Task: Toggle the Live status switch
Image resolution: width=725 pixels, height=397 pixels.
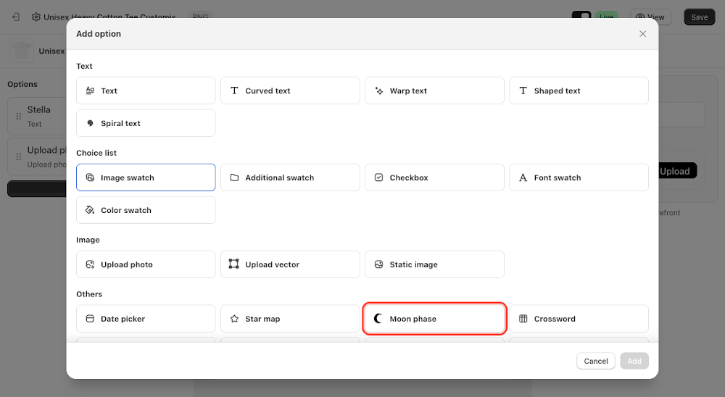Action: 581,15
